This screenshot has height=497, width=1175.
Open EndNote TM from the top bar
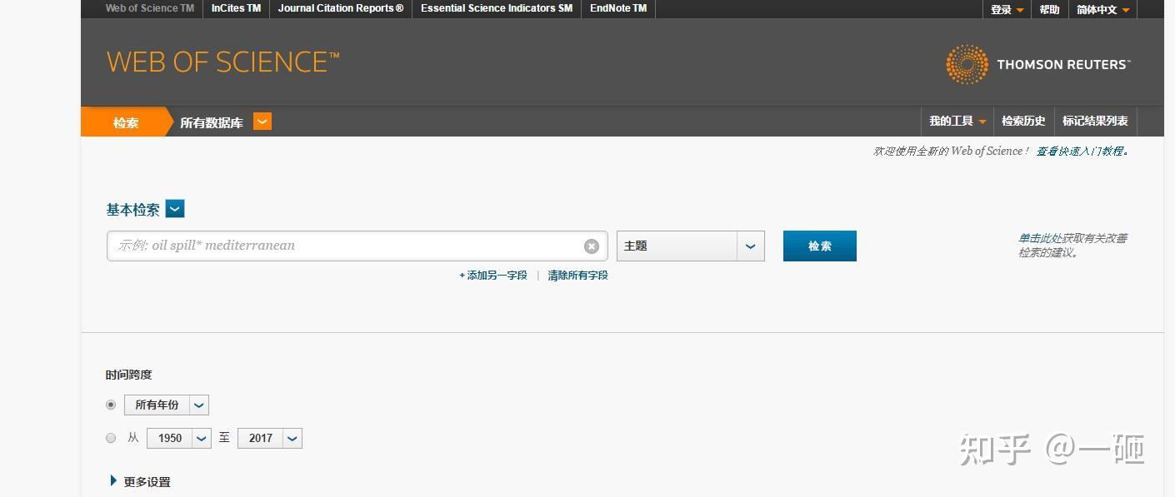617,9
